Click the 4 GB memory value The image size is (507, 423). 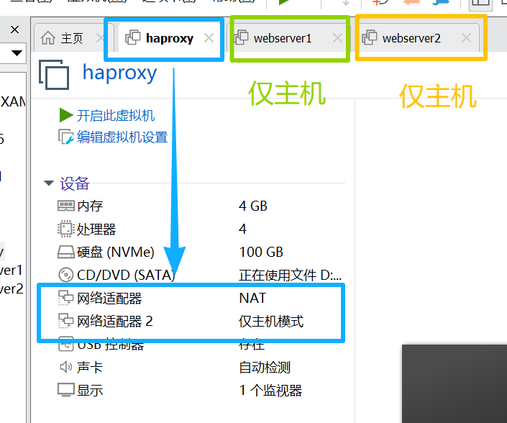tap(253, 206)
